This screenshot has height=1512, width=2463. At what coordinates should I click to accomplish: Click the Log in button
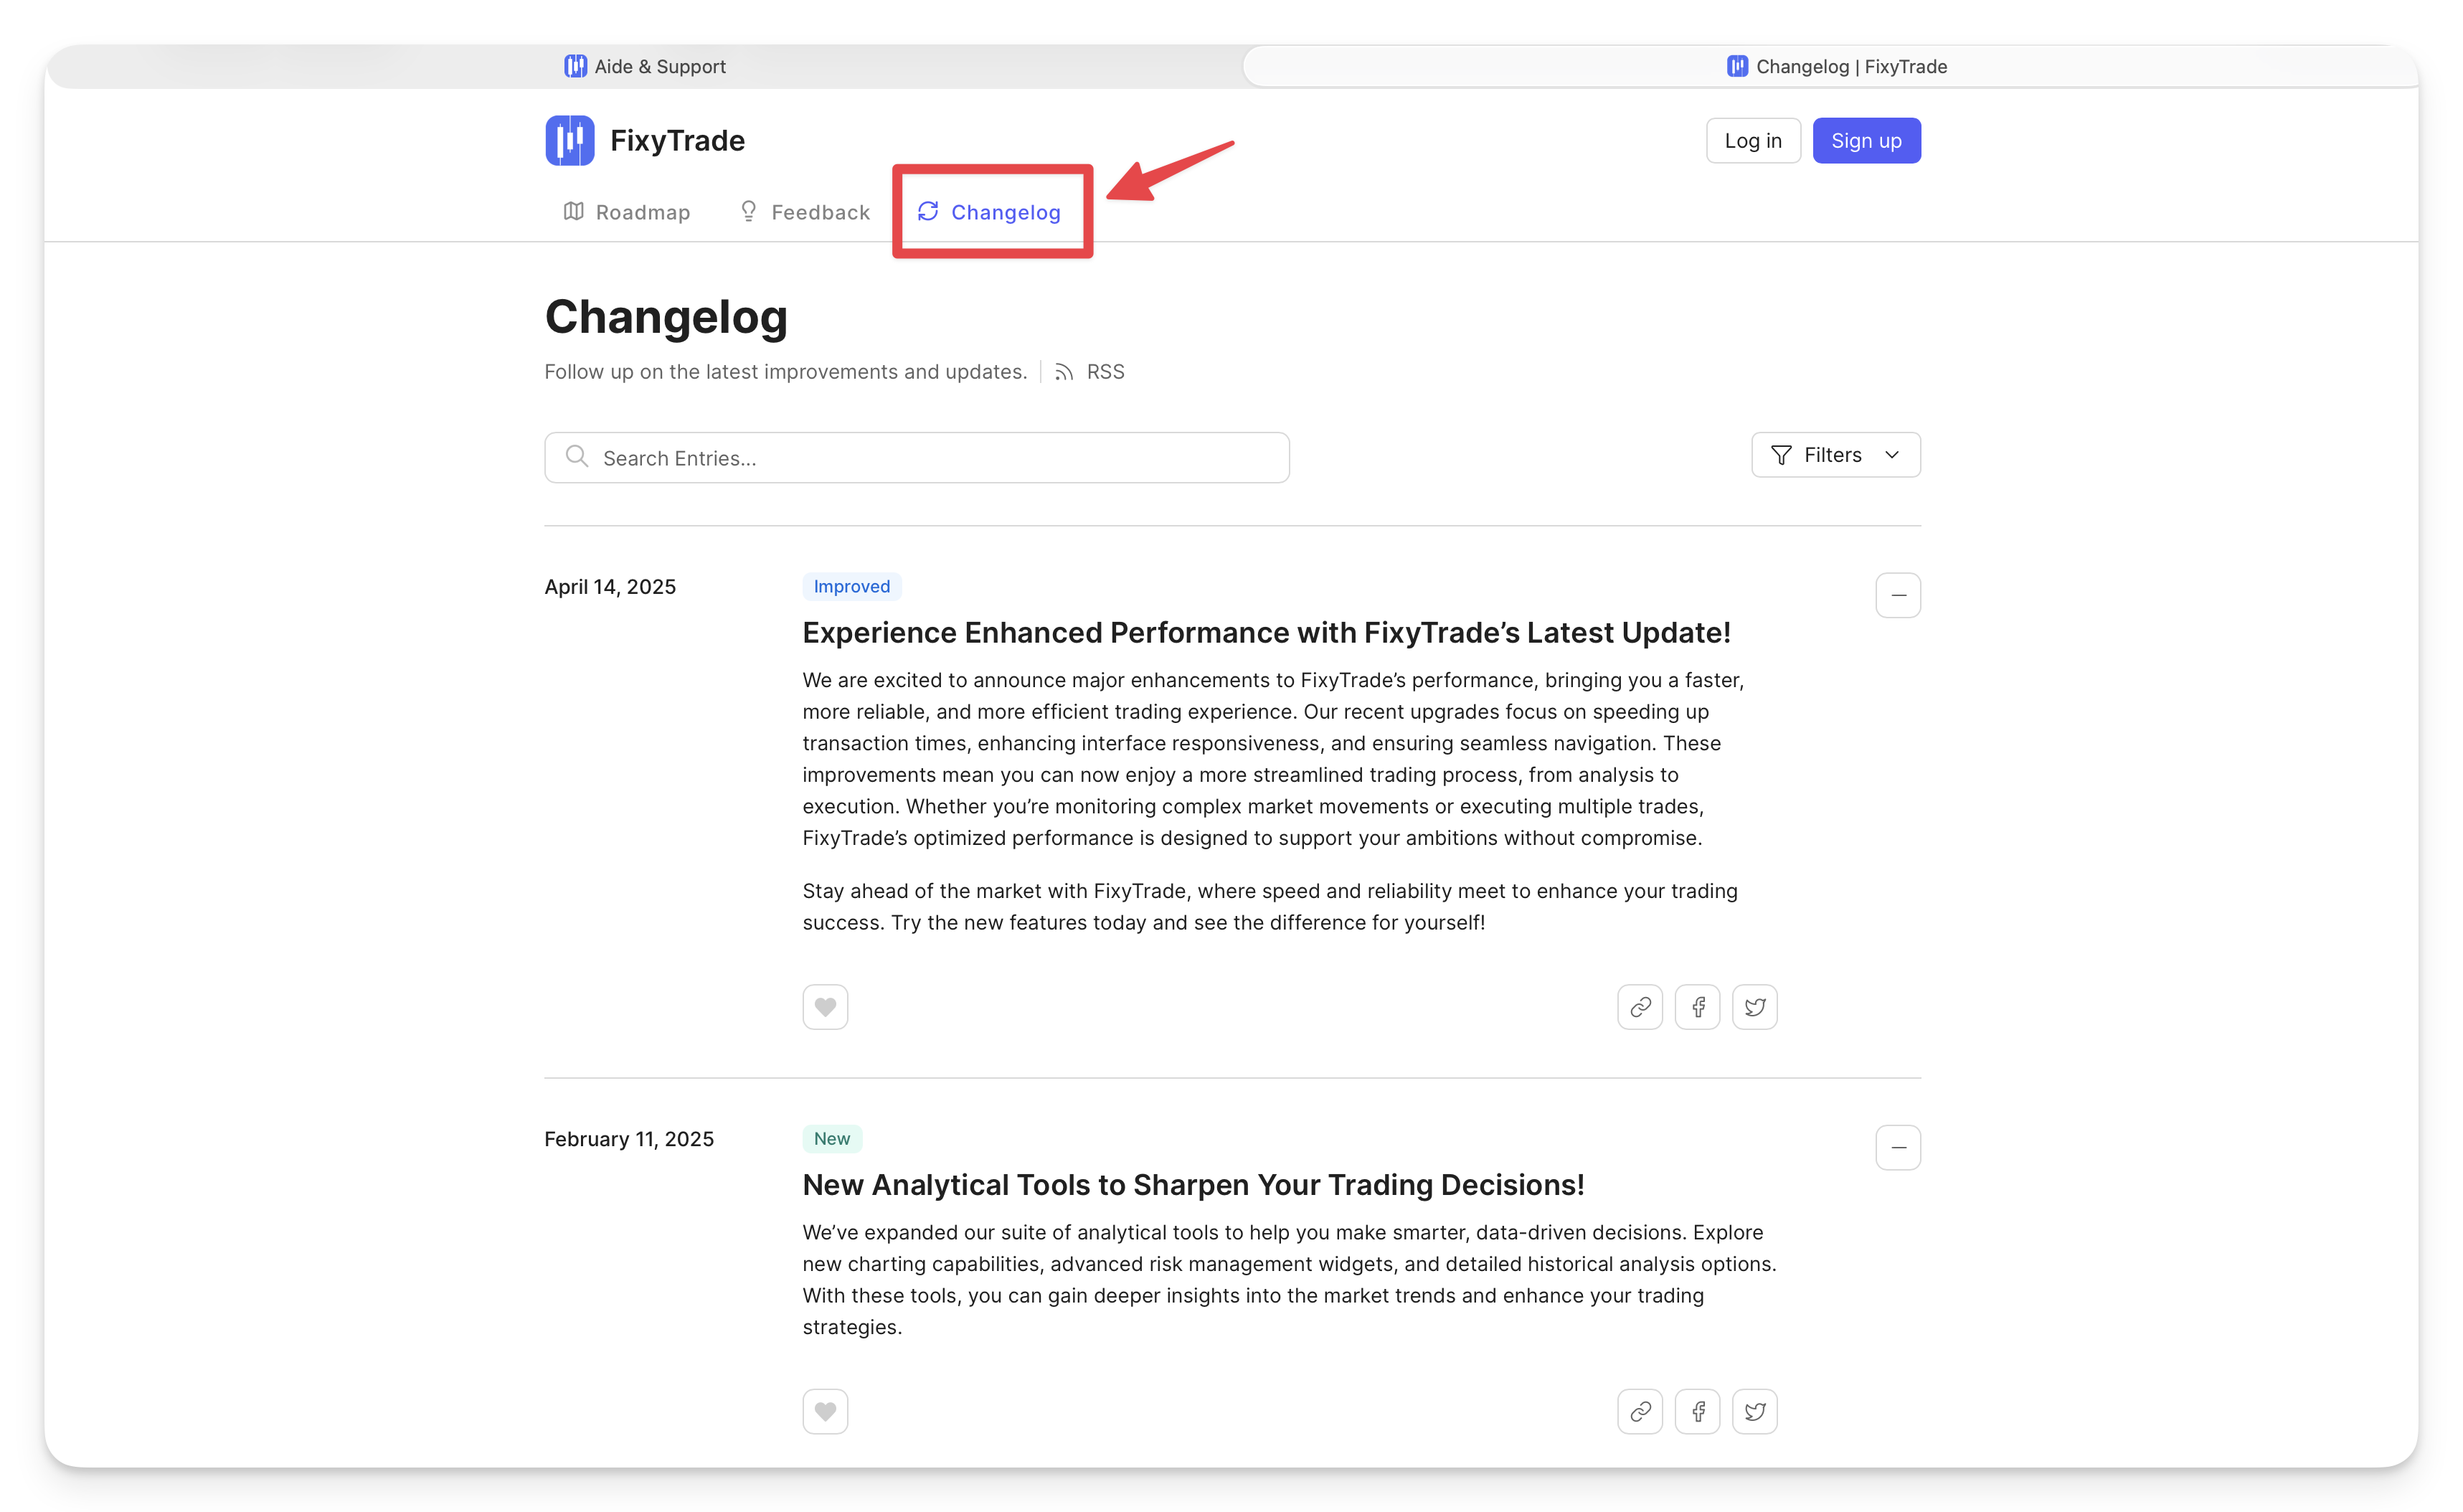pos(1752,141)
